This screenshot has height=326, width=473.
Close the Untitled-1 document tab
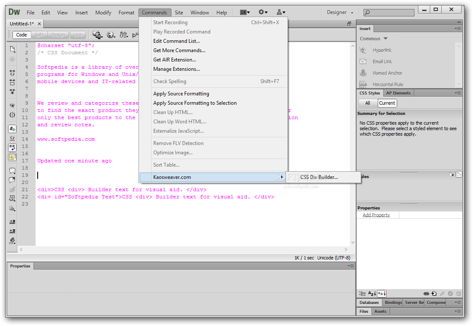click(x=39, y=24)
